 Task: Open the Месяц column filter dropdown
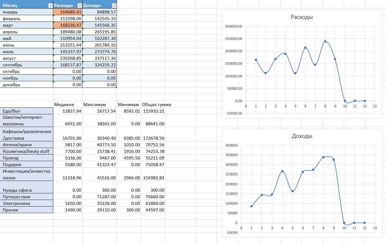click(x=50, y=6)
